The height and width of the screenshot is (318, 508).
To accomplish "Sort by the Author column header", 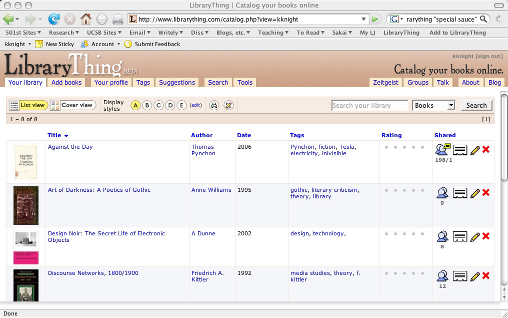I will (201, 135).
